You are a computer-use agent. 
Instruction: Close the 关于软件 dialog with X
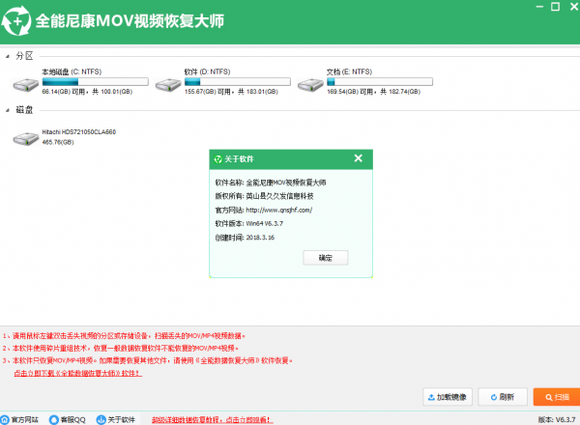[x=359, y=158]
